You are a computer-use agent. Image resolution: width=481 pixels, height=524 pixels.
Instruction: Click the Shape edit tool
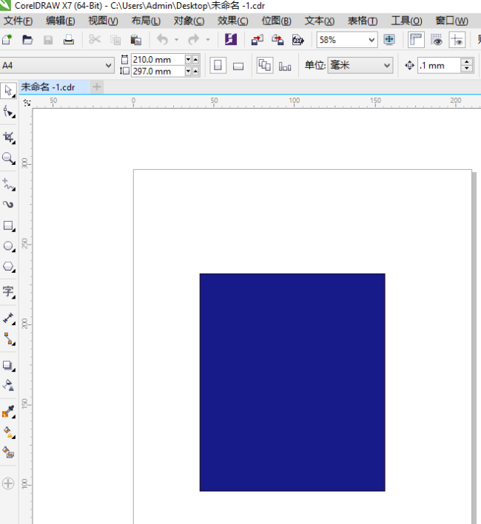(9, 112)
